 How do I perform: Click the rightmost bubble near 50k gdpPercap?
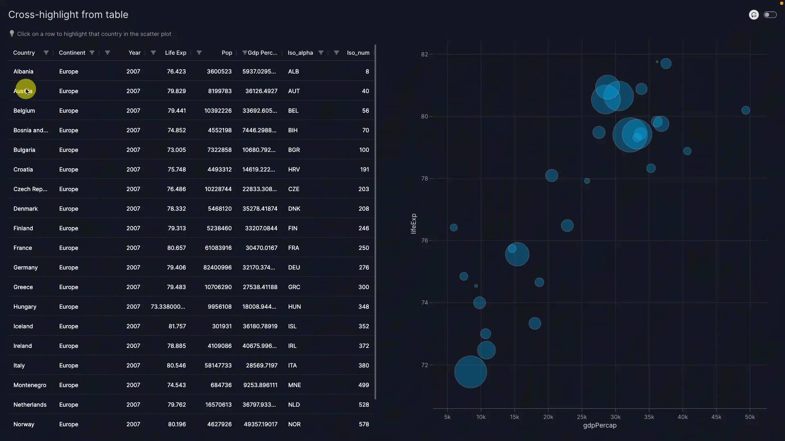tap(745, 110)
